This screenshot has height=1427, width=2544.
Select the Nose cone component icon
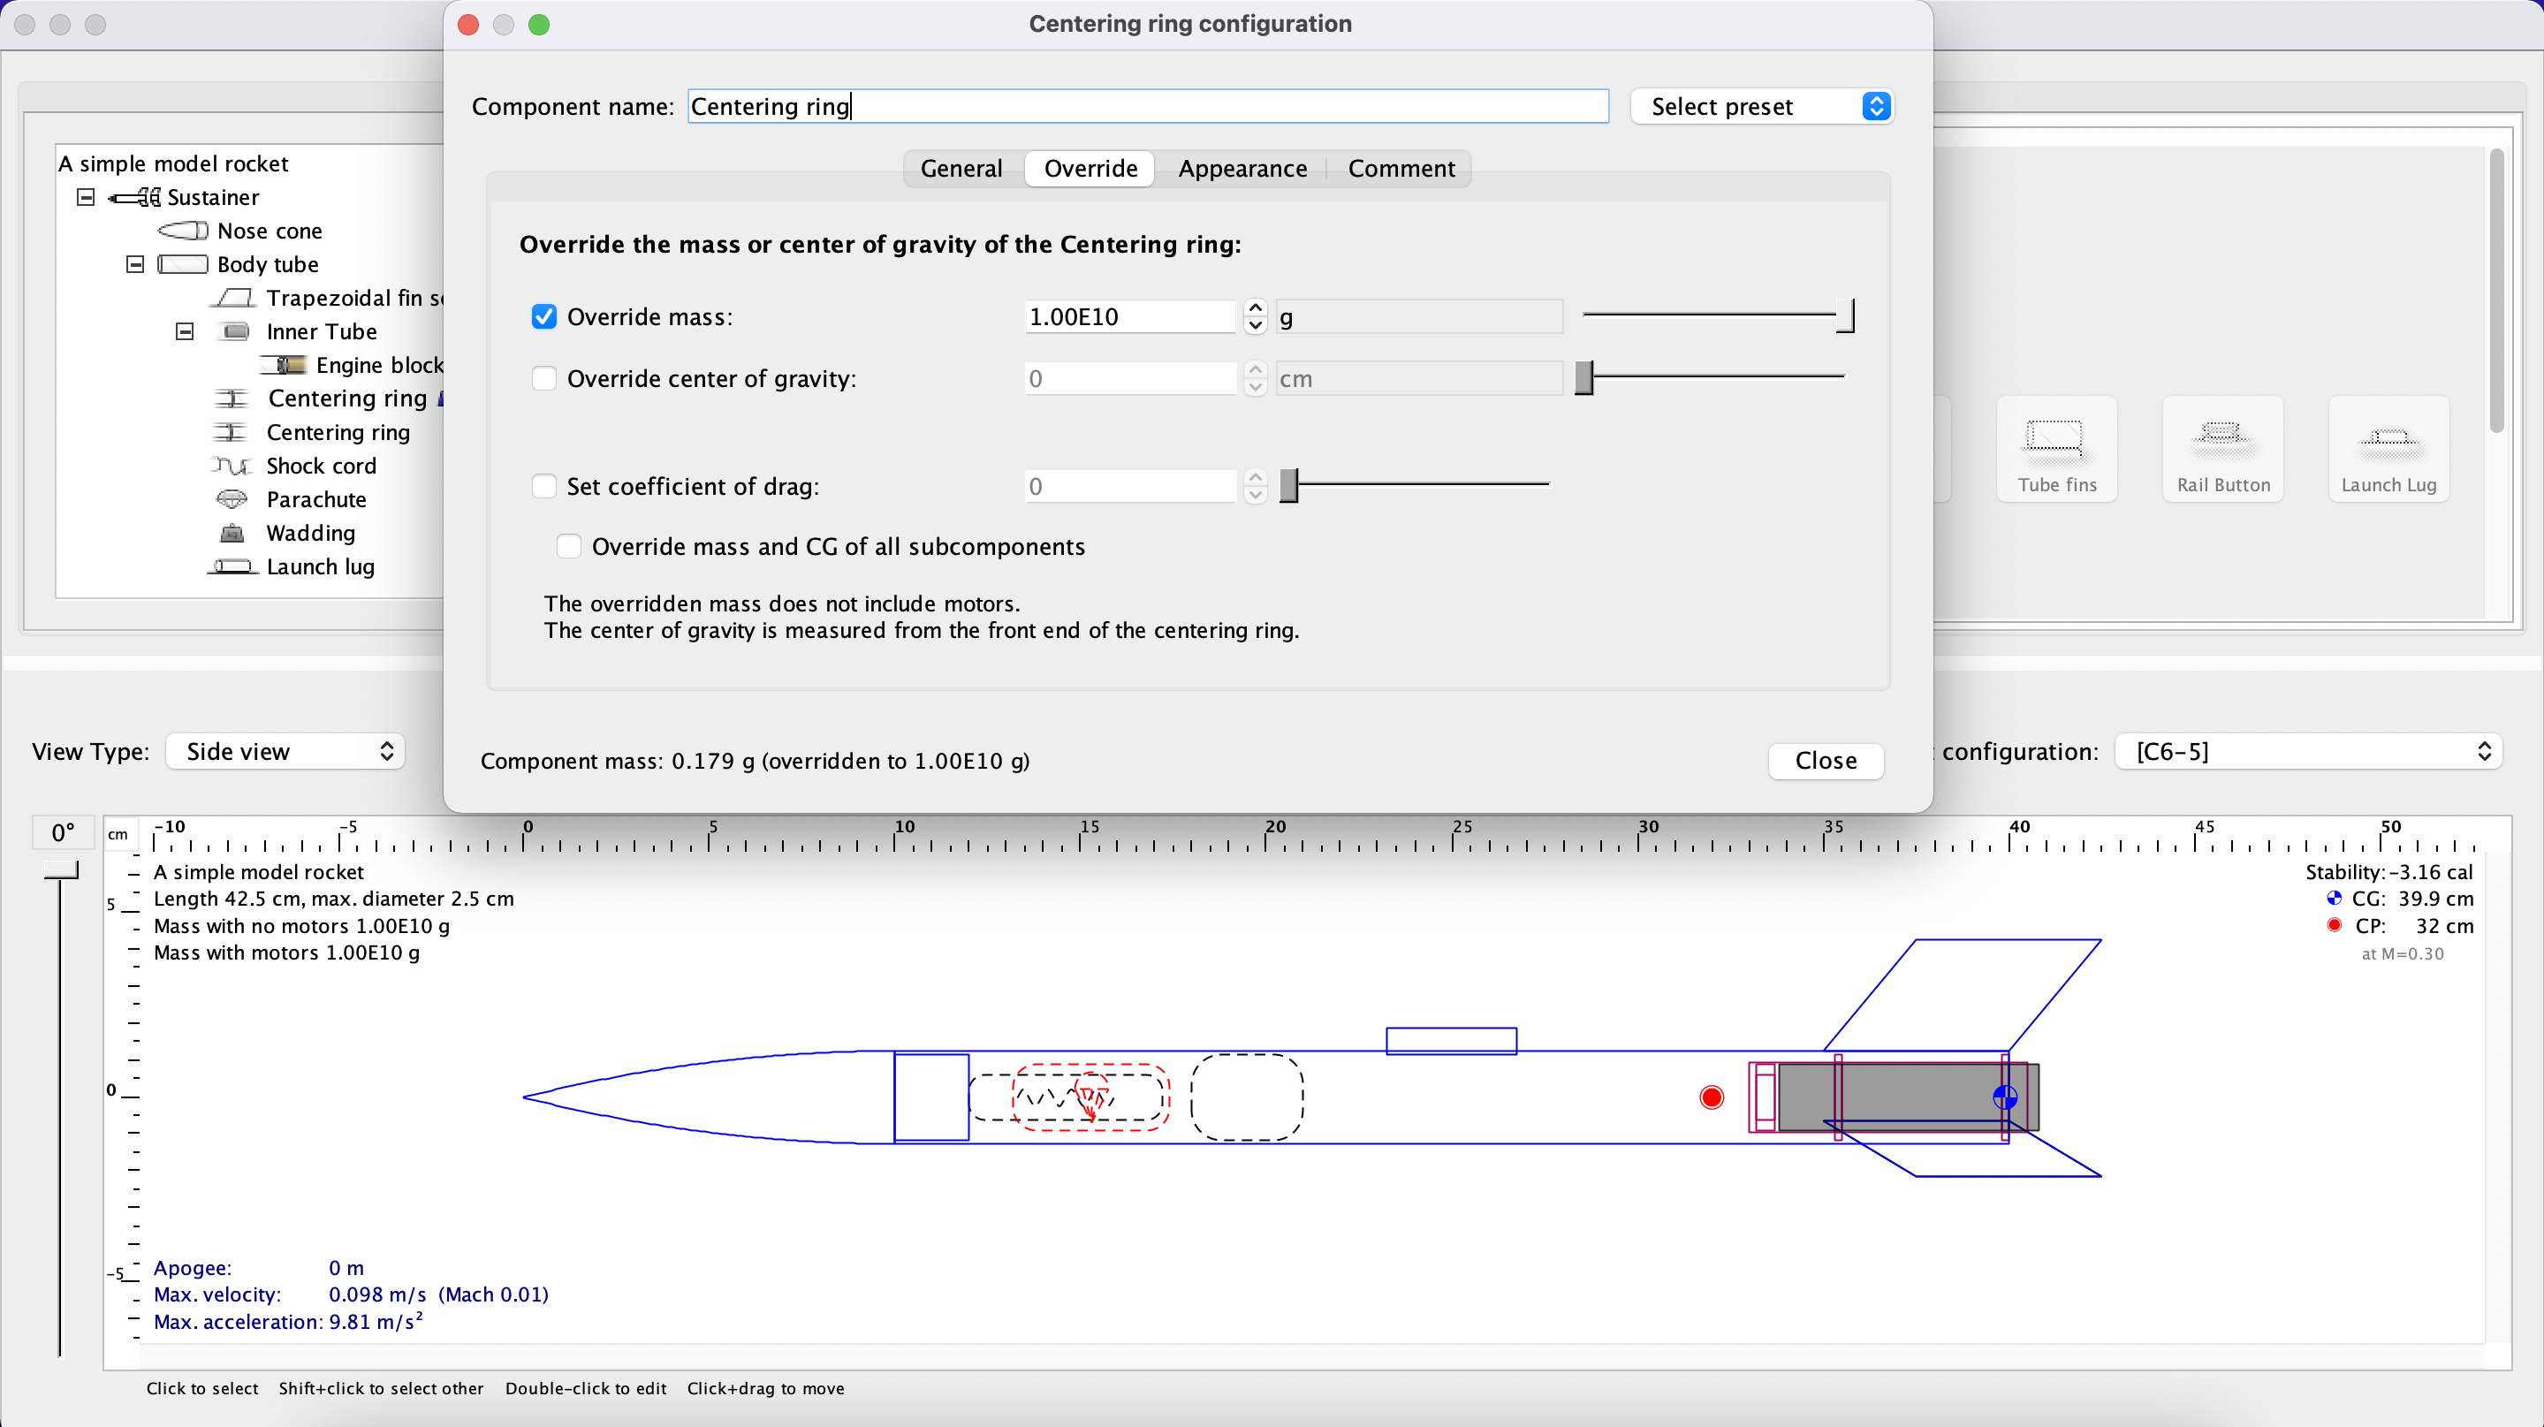[x=184, y=230]
